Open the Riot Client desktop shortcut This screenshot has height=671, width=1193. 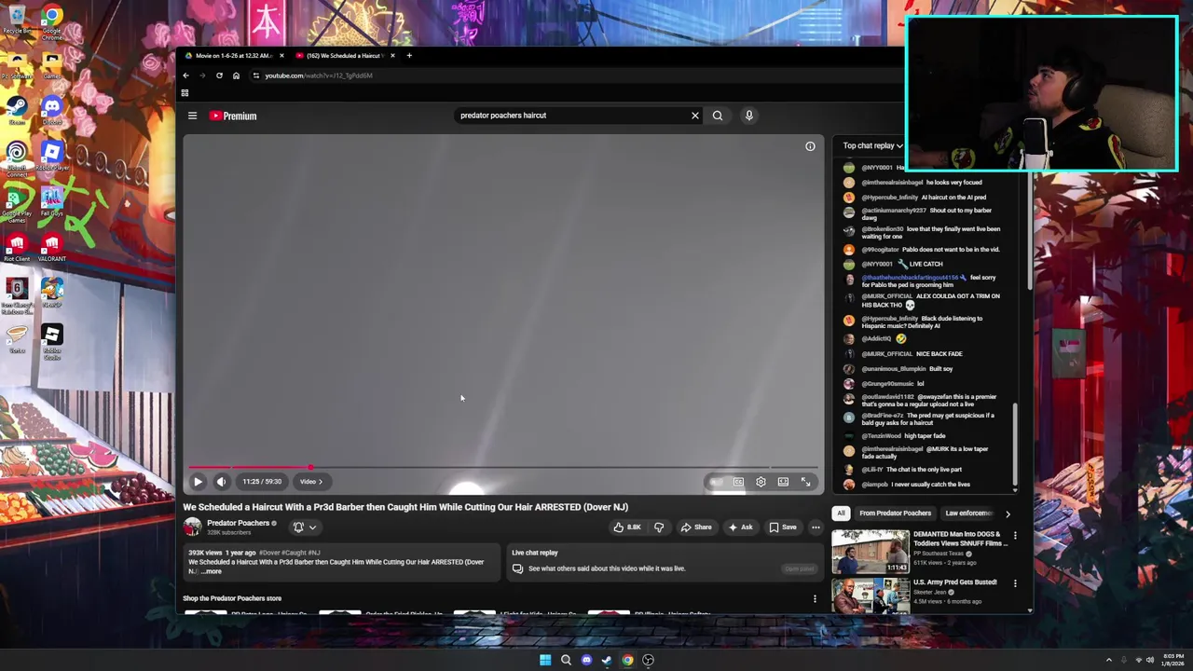(17, 247)
